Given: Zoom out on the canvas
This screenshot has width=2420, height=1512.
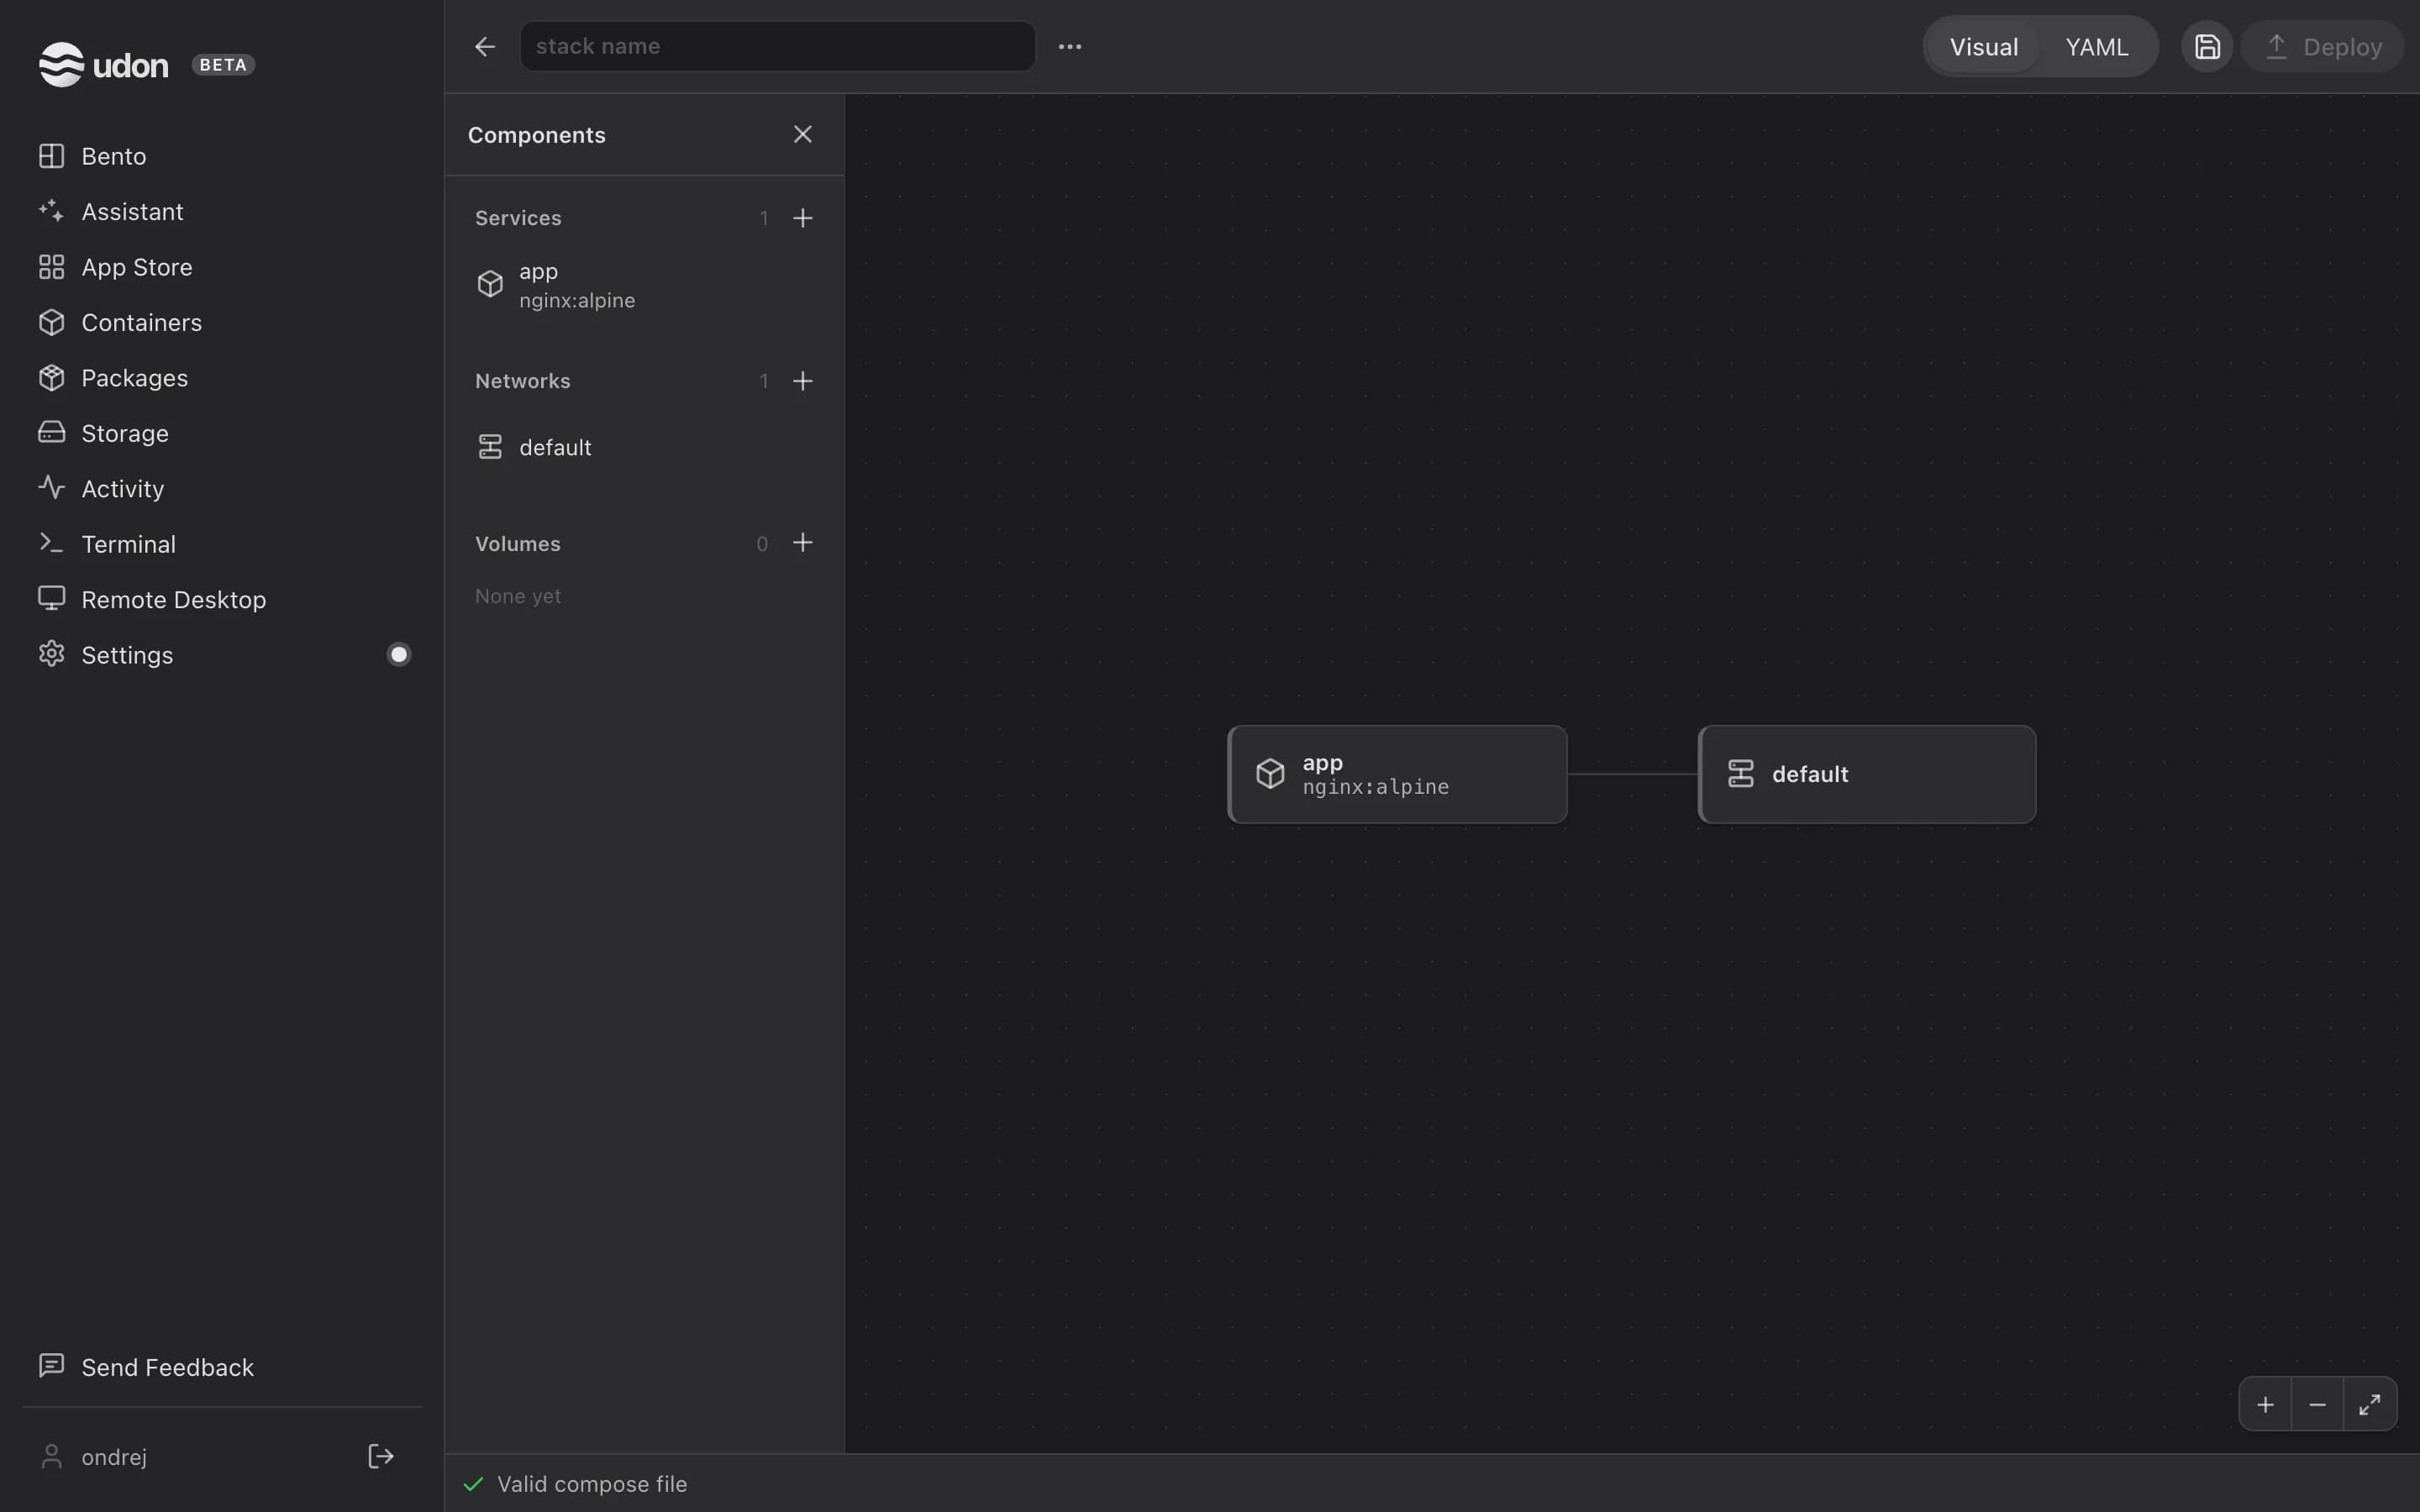Looking at the screenshot, I should coord(2317,1405).
